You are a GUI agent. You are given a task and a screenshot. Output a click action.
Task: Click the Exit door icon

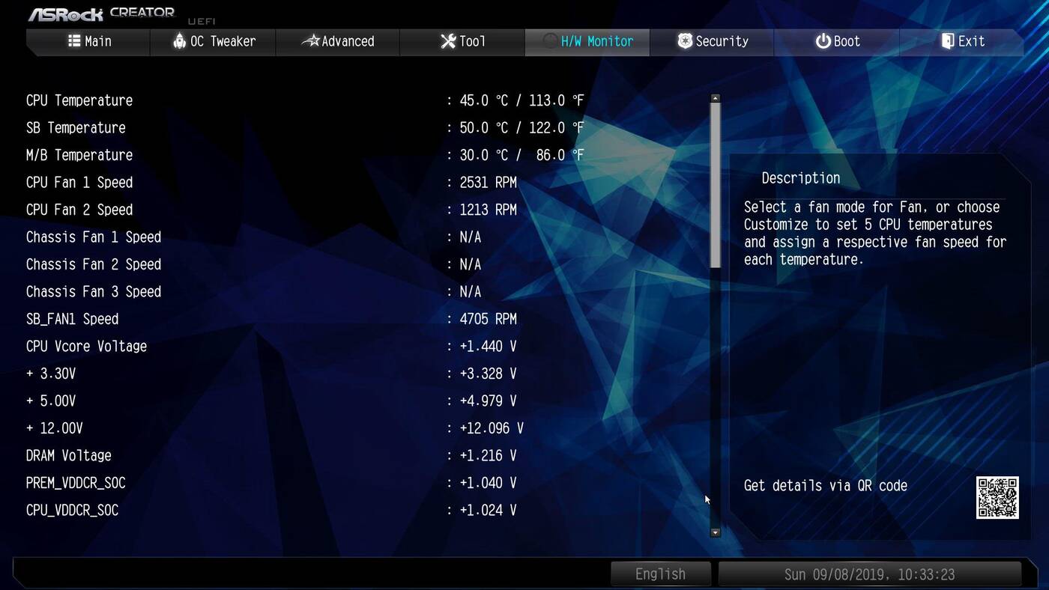click(948, 41)
